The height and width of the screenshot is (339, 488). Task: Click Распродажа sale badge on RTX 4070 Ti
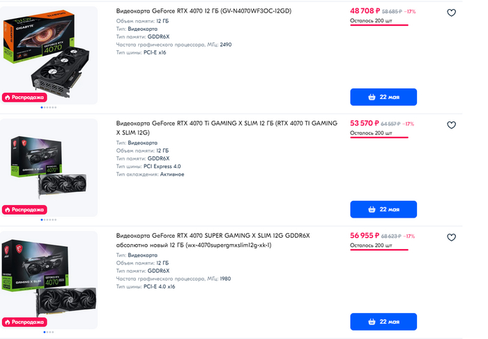click(x=24, y=209)
